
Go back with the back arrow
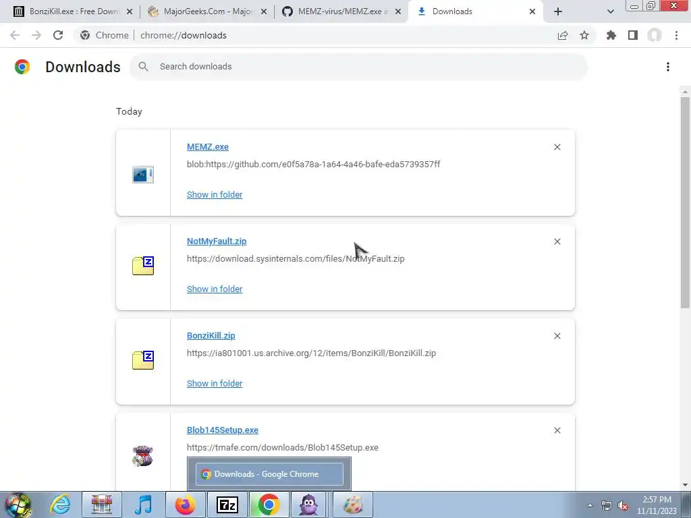coord(15,35)
